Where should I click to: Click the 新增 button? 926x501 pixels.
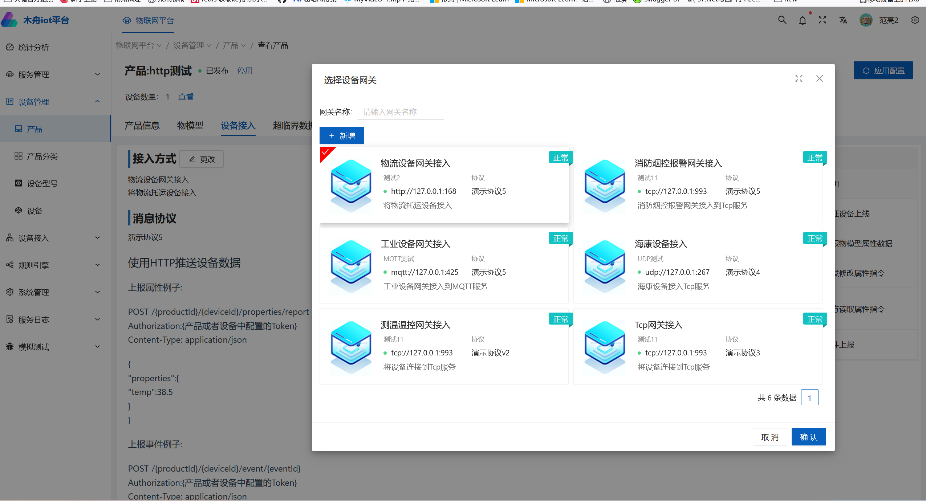point(341,136)
